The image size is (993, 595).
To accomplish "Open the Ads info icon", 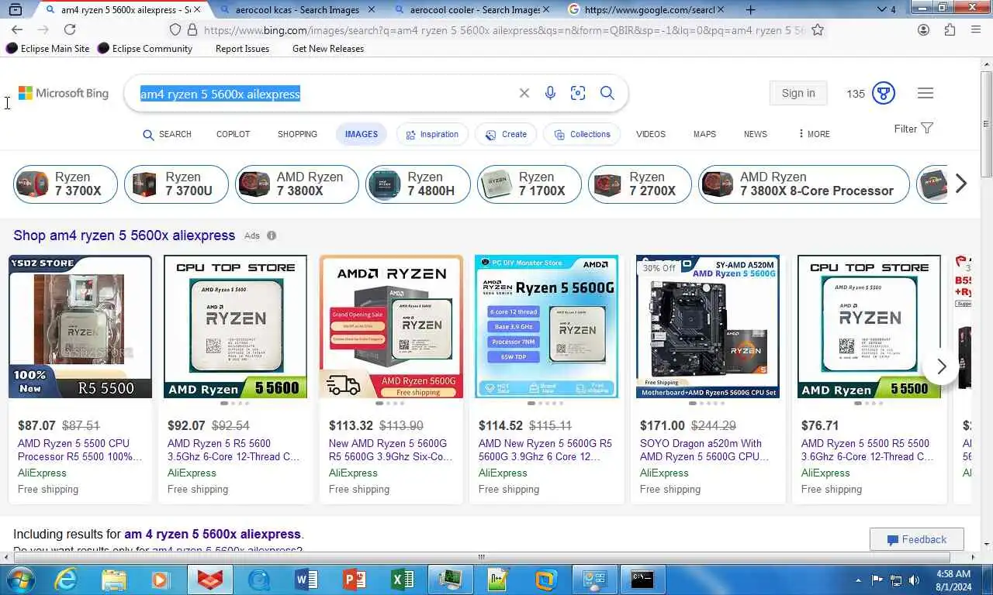I will click(x=272, y=236).
